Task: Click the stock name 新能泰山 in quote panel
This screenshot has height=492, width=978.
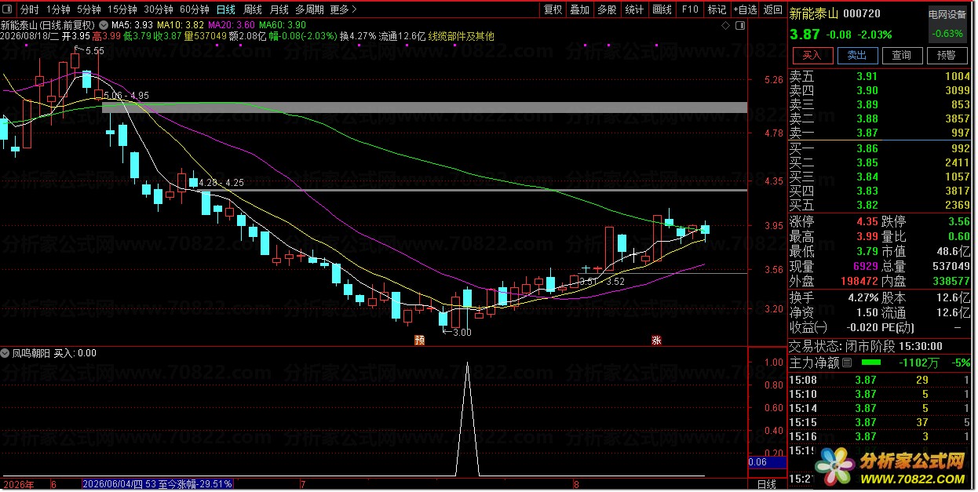Action: click(x=813, y=13)
